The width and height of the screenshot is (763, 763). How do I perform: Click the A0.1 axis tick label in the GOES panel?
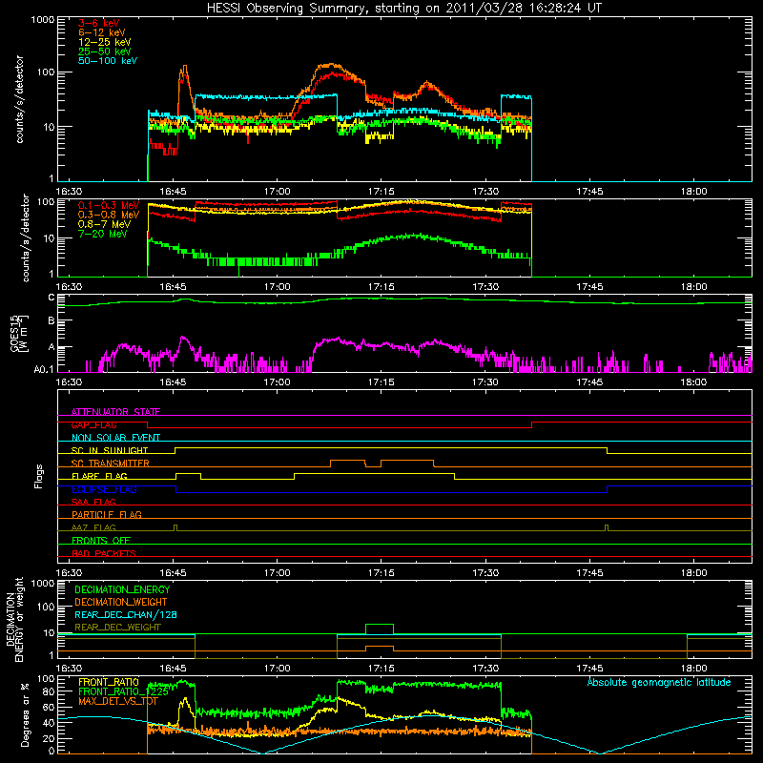click(44, 369)
